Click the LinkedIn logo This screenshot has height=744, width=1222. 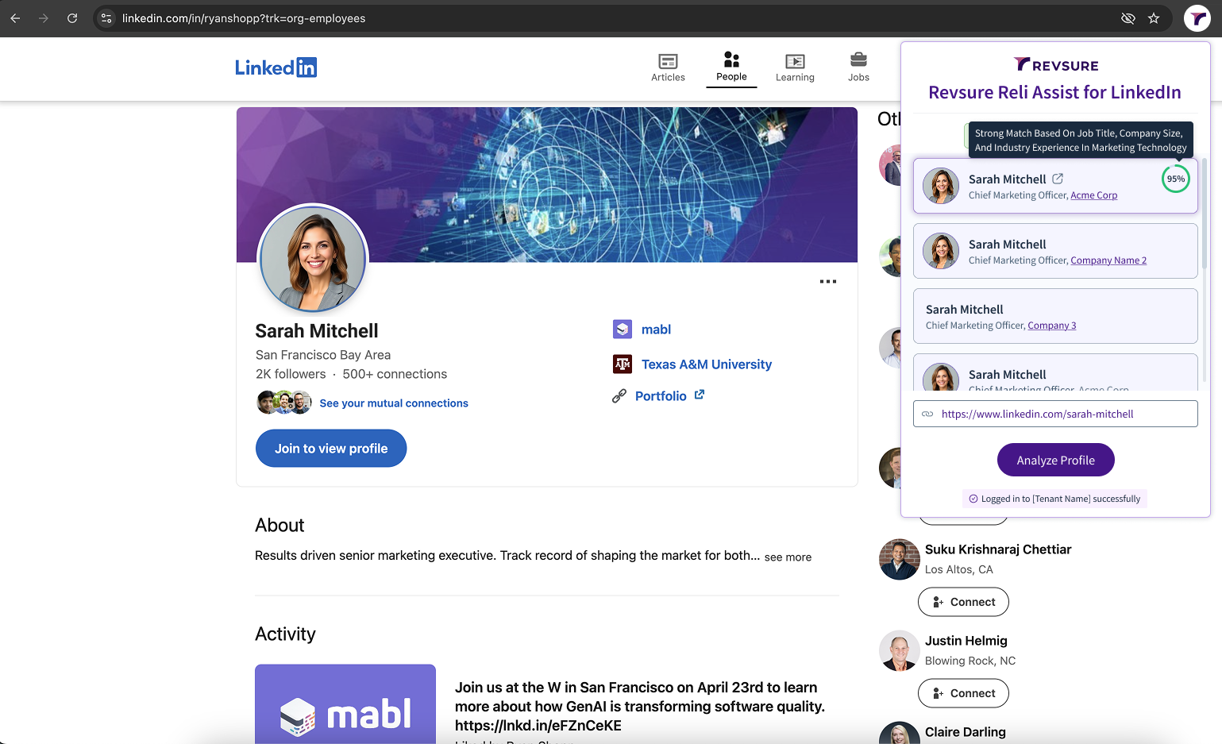(x=276, y=67)
